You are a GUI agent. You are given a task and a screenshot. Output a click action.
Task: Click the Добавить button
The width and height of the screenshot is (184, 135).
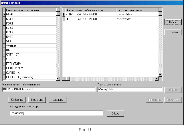click(x=17, y=100)
